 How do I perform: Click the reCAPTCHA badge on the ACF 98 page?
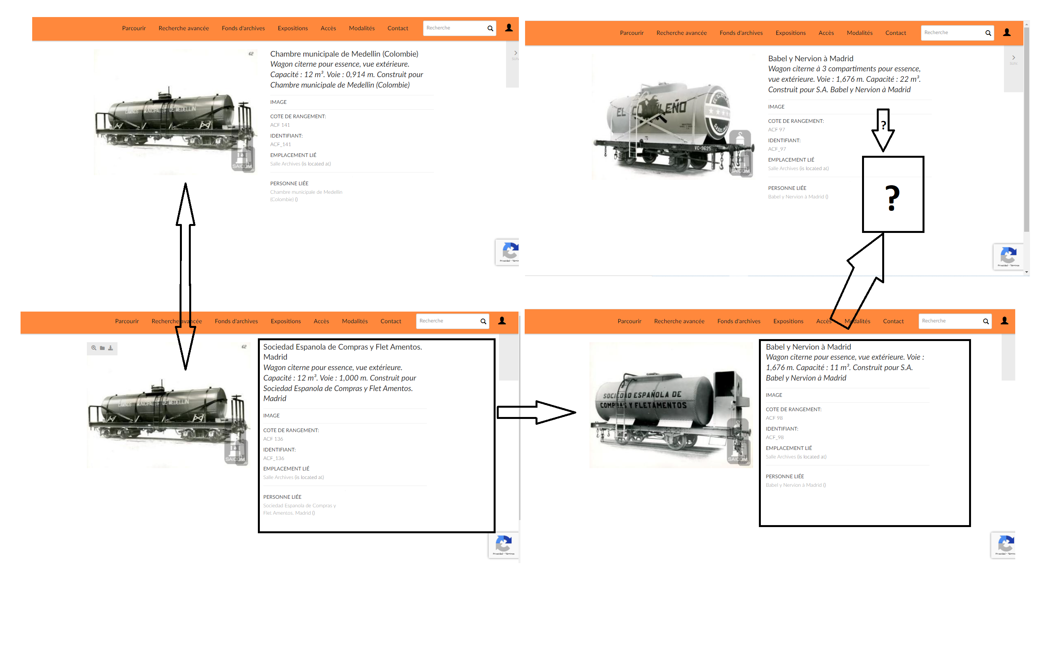1004,546
